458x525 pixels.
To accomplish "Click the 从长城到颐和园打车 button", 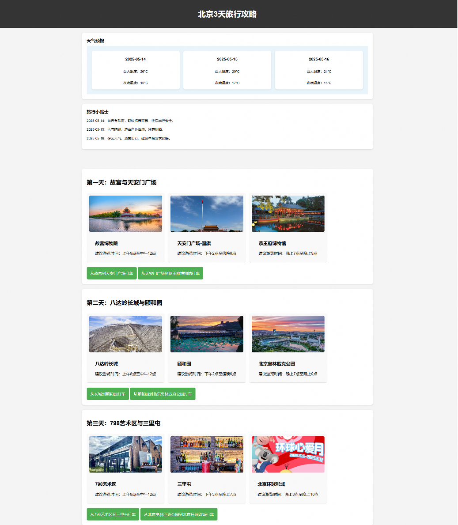I will 108,394.
